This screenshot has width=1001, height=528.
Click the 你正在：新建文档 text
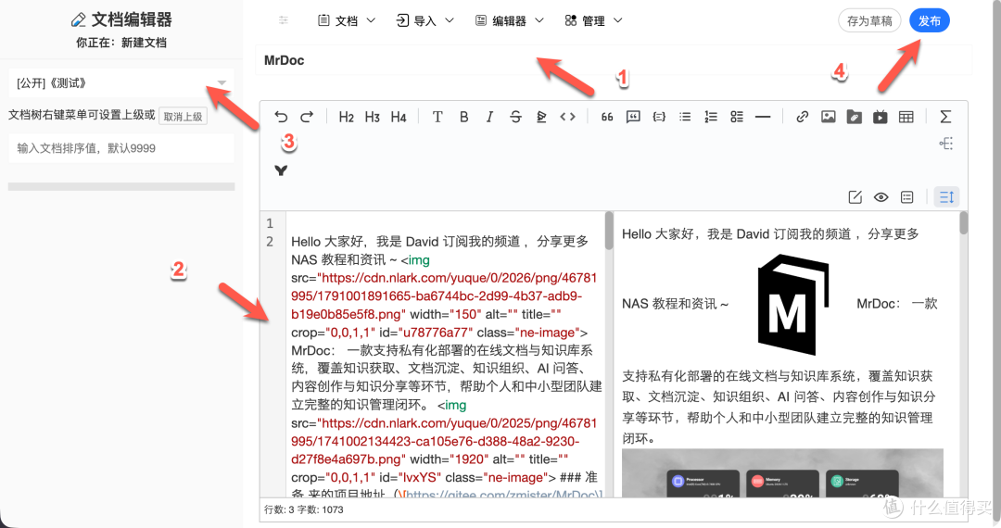[x=121, y=43]
